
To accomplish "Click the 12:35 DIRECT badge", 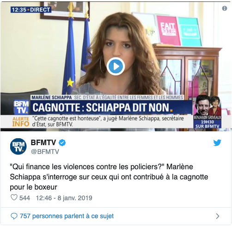I will [x=31, y=10].
